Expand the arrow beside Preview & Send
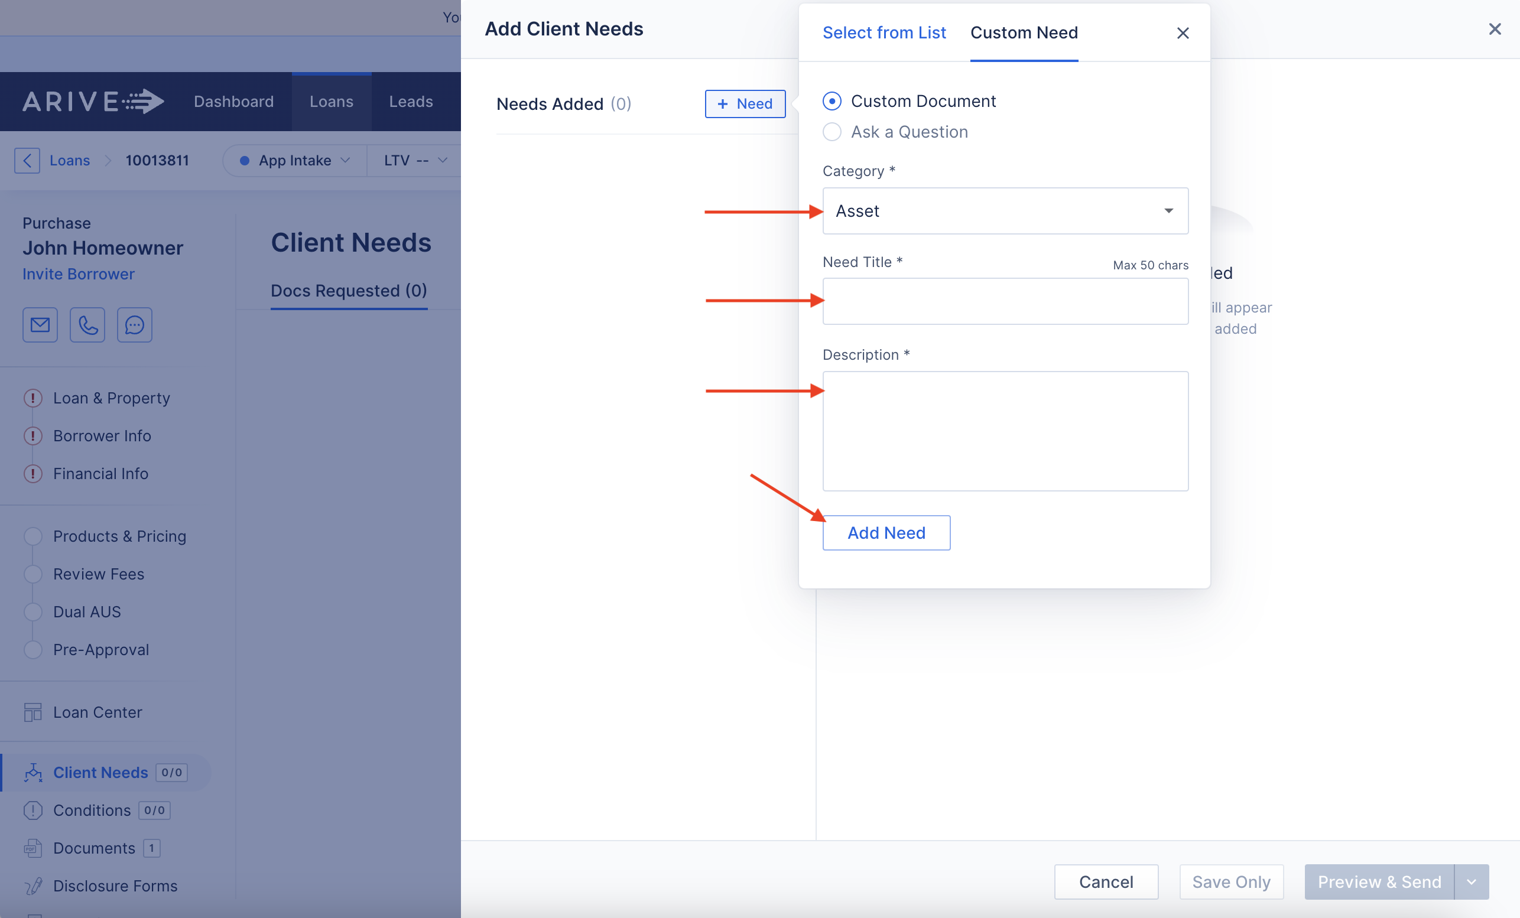The image size is (1520, 918). pyautogui.click(x=1472, y=881)
